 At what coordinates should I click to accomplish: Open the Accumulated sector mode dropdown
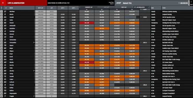click(142, 7)
